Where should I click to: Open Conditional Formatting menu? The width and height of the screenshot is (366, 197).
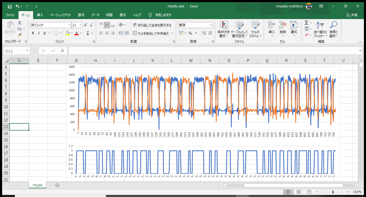224,29
